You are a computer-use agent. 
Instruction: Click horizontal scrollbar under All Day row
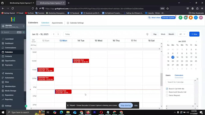point(95,49)
